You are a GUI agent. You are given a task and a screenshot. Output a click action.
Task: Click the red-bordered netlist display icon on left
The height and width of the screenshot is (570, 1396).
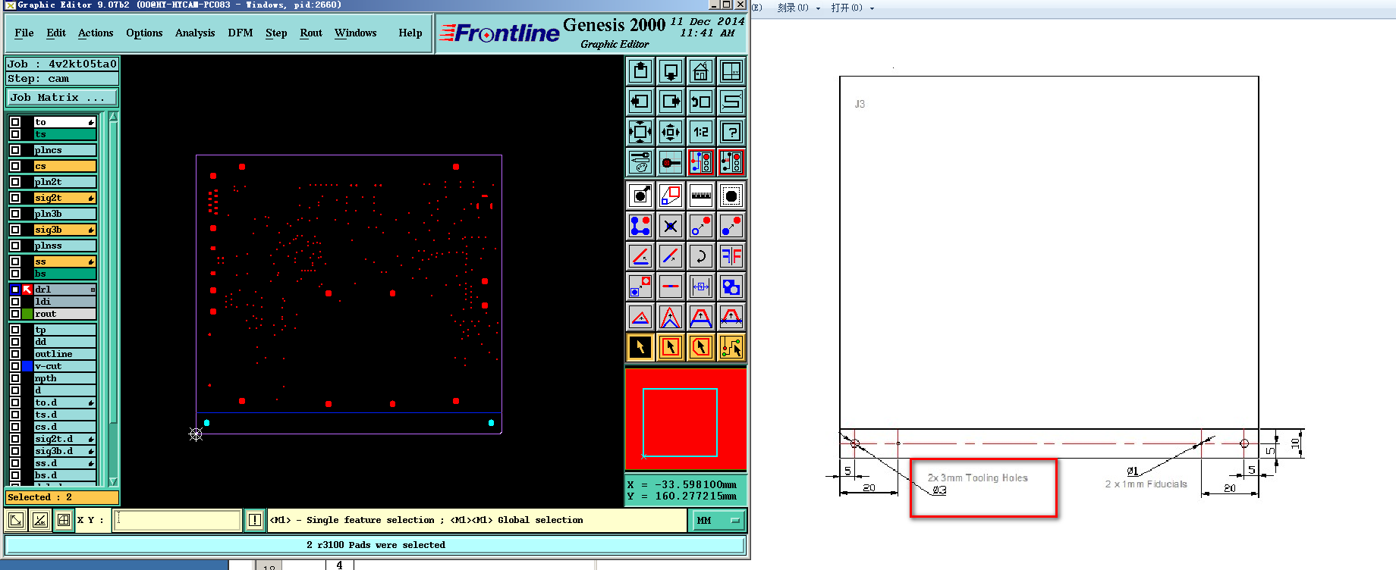(701, 162)
